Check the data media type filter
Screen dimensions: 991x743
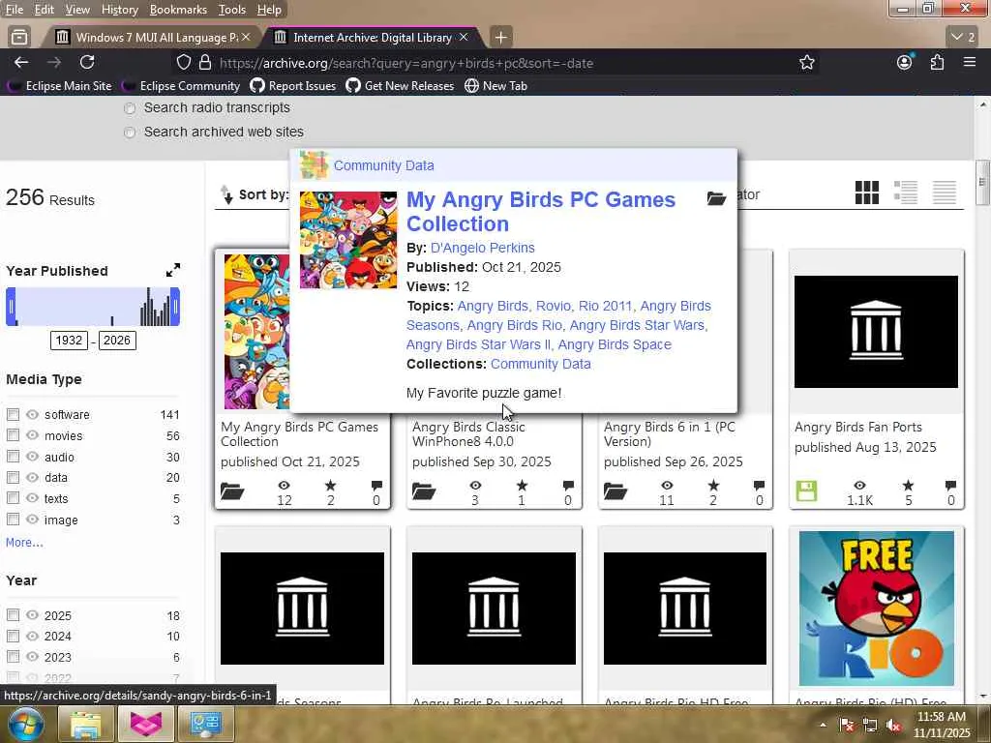click(x=13, y=477)
